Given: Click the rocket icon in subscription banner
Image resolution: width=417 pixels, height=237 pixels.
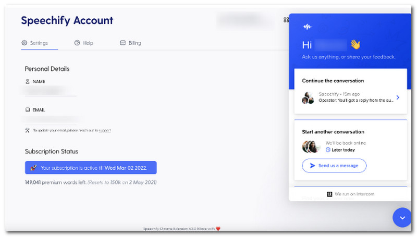Looking at the screenshot, I should point(33,168).
